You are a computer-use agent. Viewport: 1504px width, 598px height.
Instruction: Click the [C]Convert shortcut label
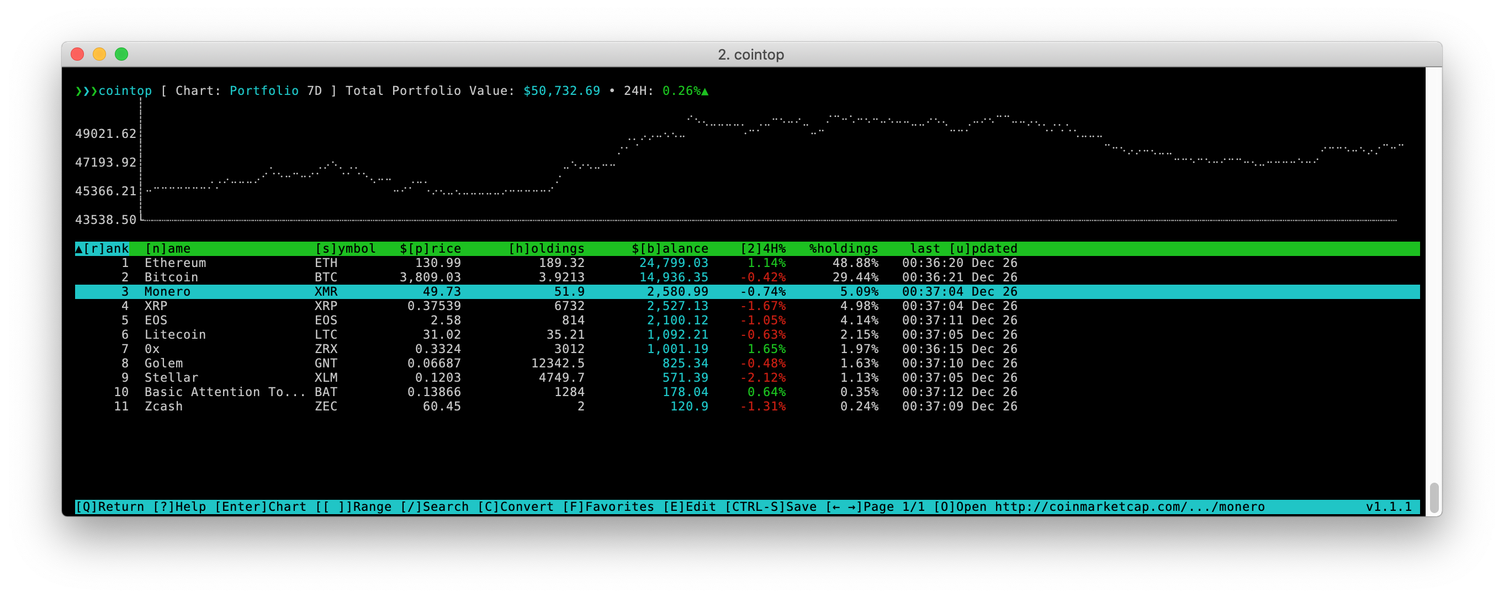coord(516,507)
